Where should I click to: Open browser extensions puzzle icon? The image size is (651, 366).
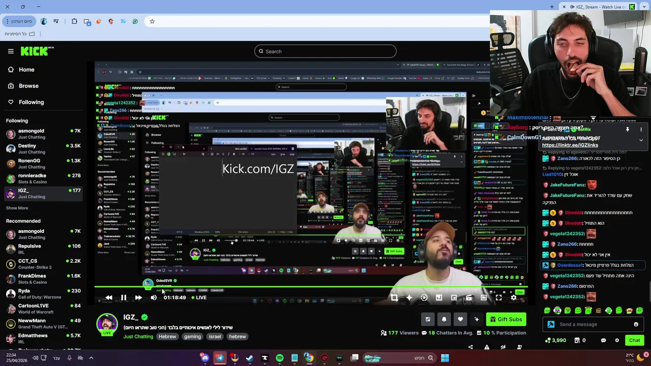coord(74,21)
